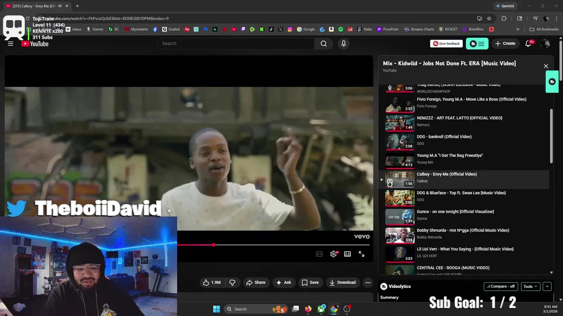Go to the YouTube home logo
The width and height of the screenshot is (563, 316).
tap(35, 43)
